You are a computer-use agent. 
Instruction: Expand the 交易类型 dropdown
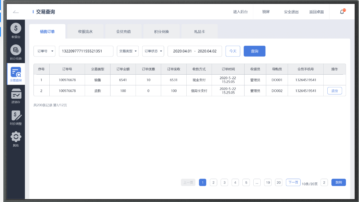click(x=128, y=51)
